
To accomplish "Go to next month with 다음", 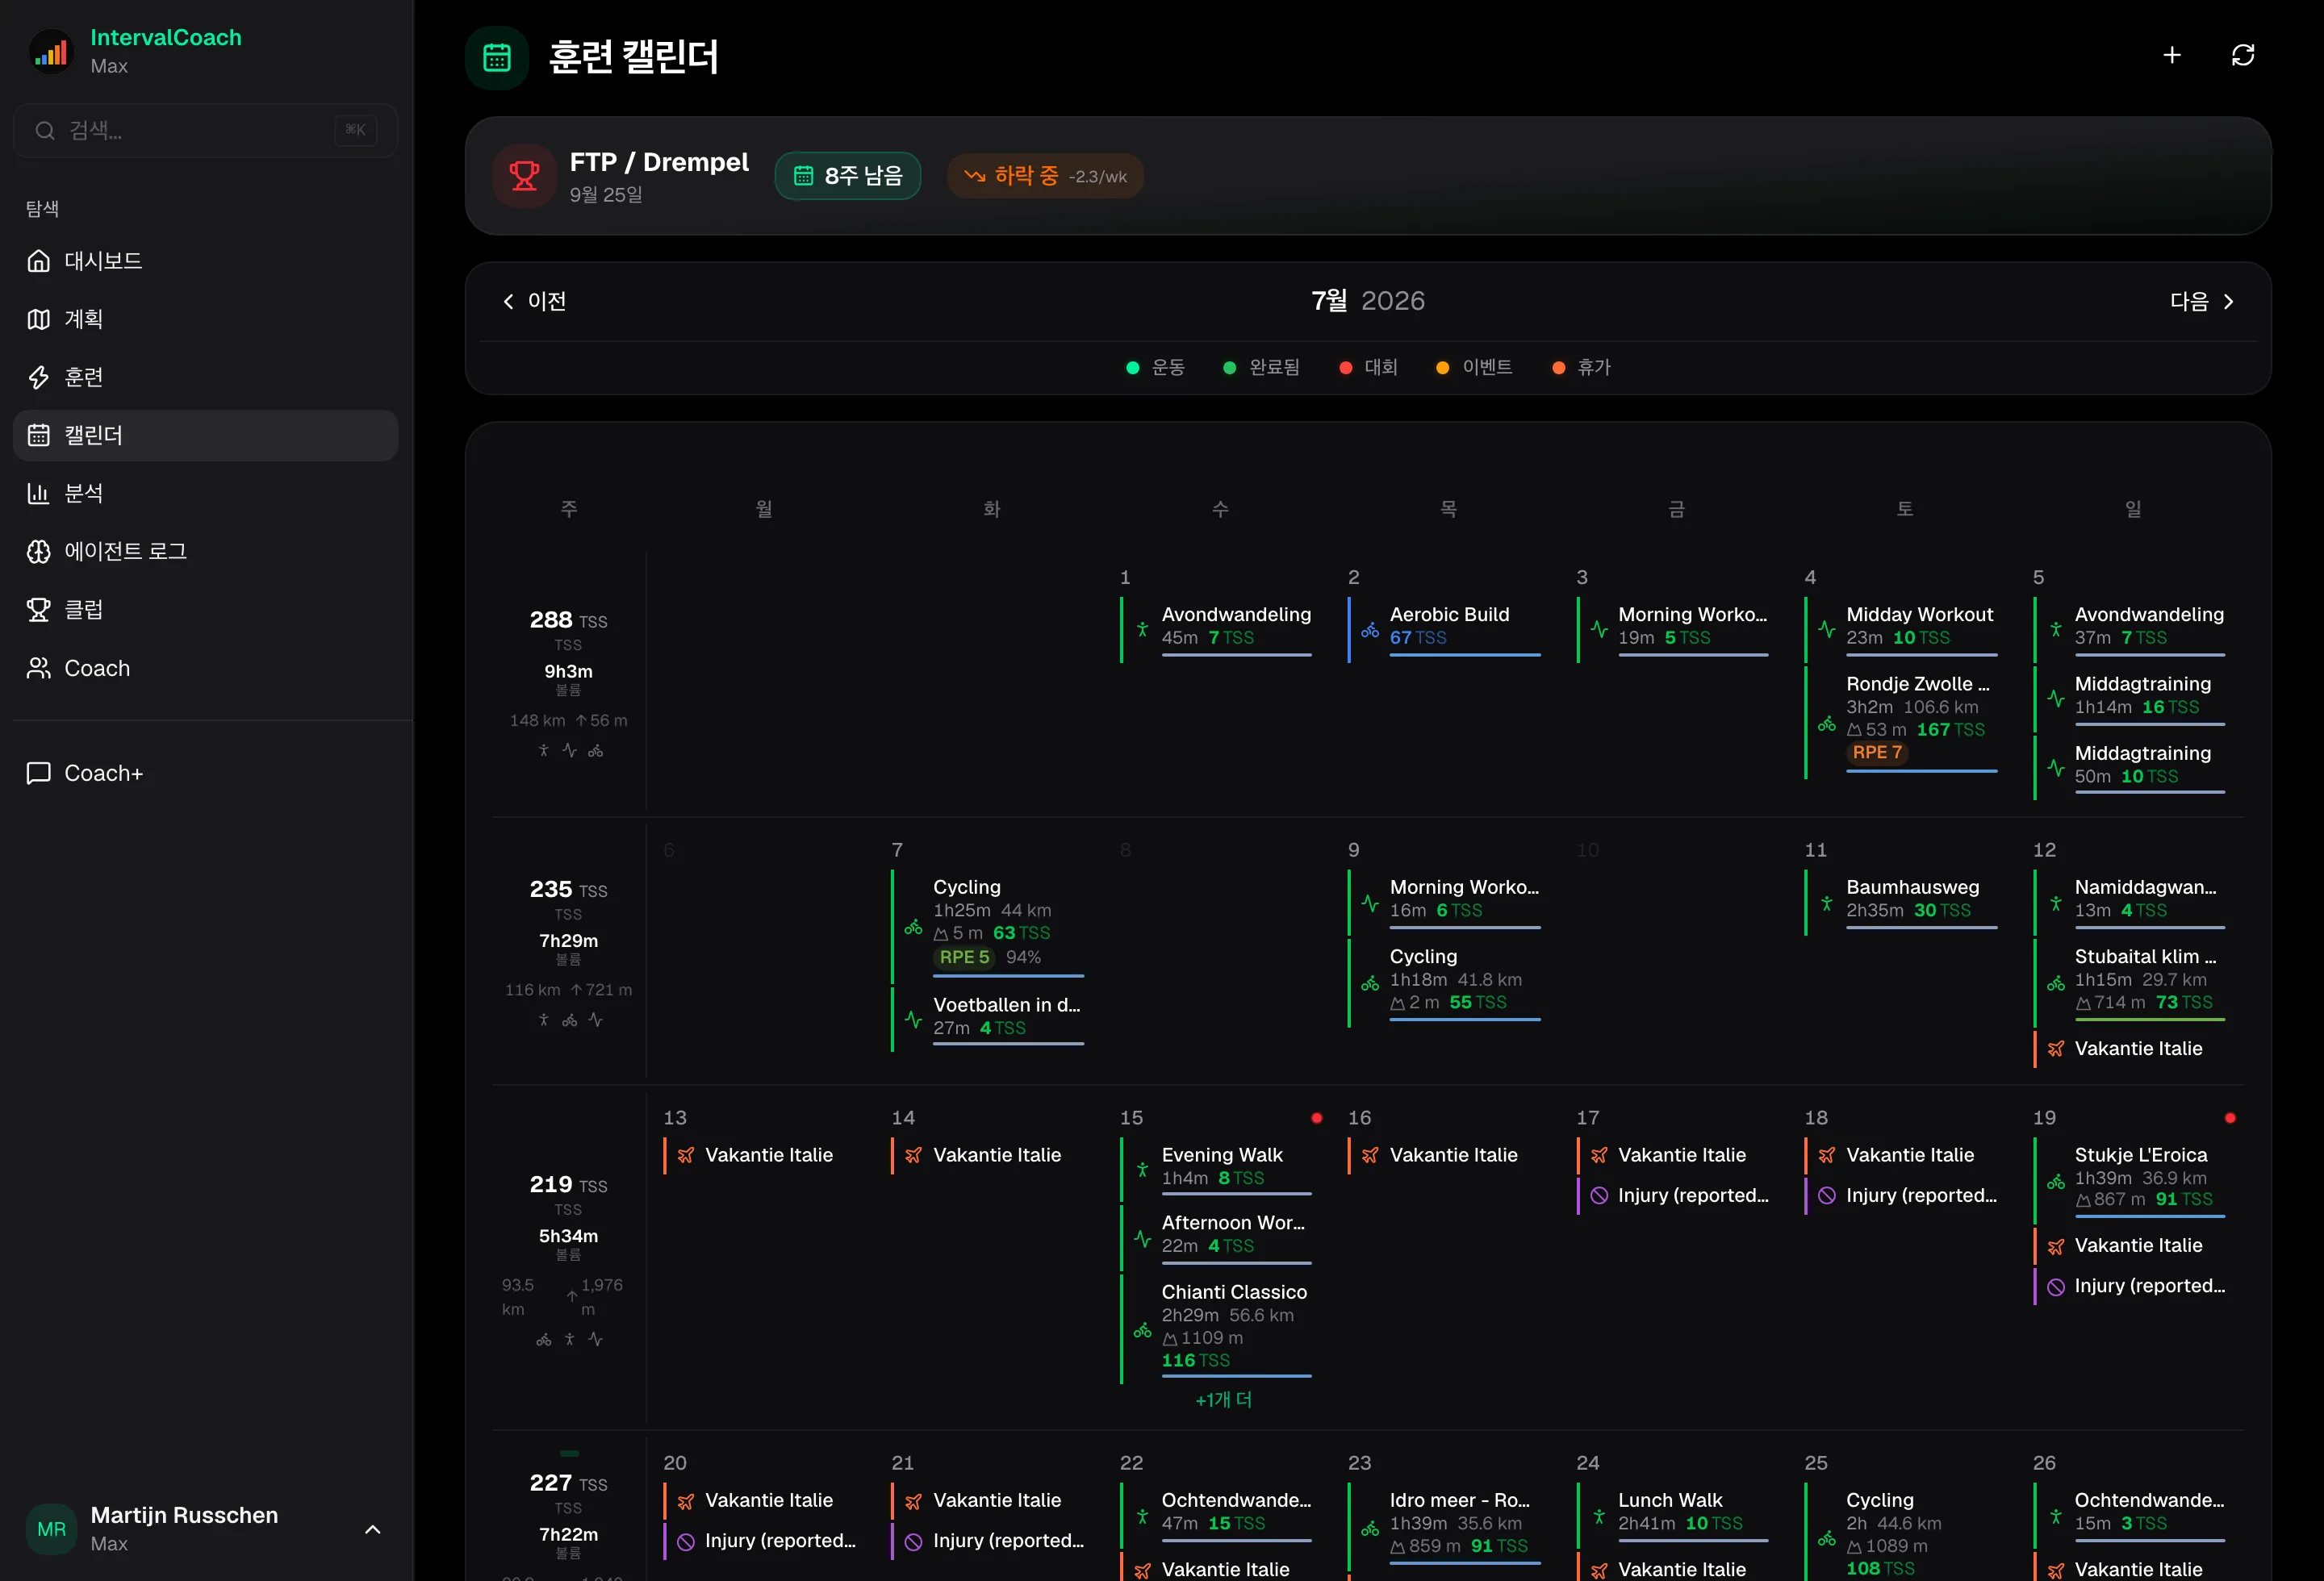I will pos(2202,301).
